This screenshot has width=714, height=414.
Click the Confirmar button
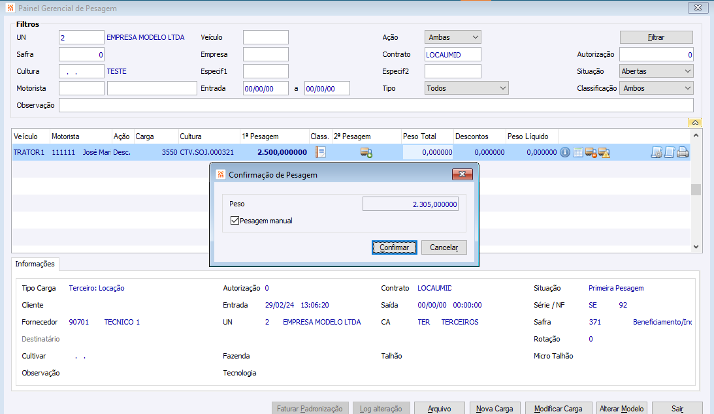click(395, 247)
